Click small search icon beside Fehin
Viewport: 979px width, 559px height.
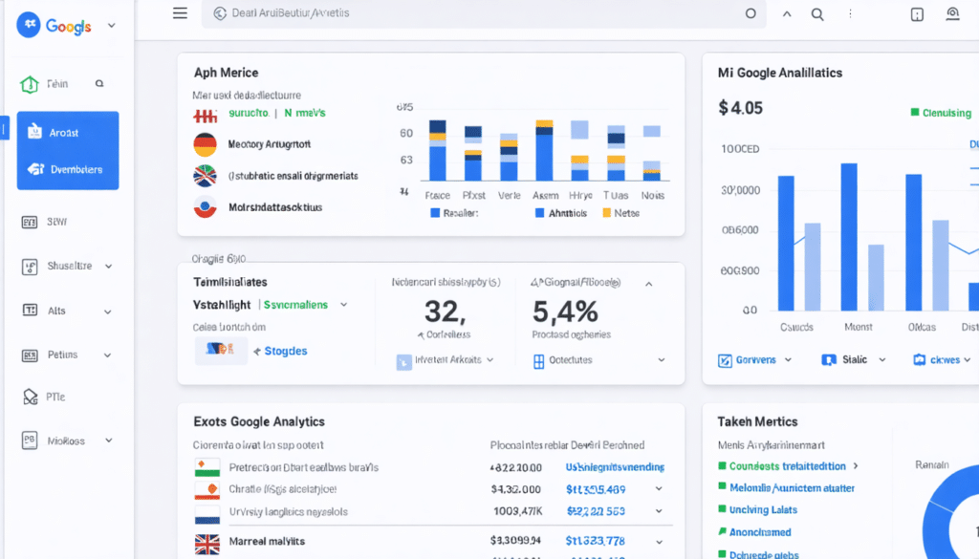click(99, 83)
